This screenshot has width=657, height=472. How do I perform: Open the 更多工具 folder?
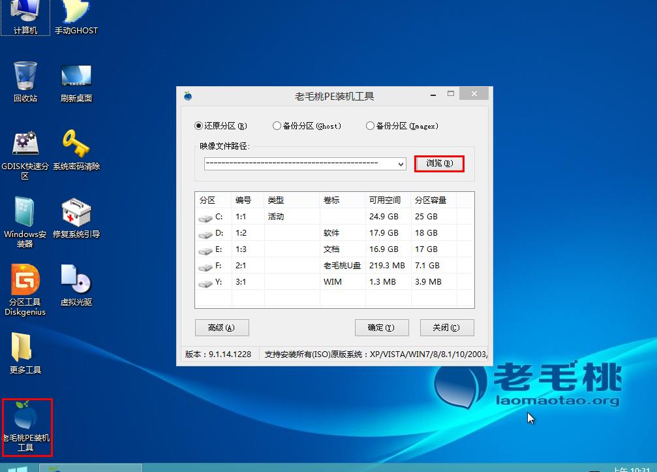(25, 349)
